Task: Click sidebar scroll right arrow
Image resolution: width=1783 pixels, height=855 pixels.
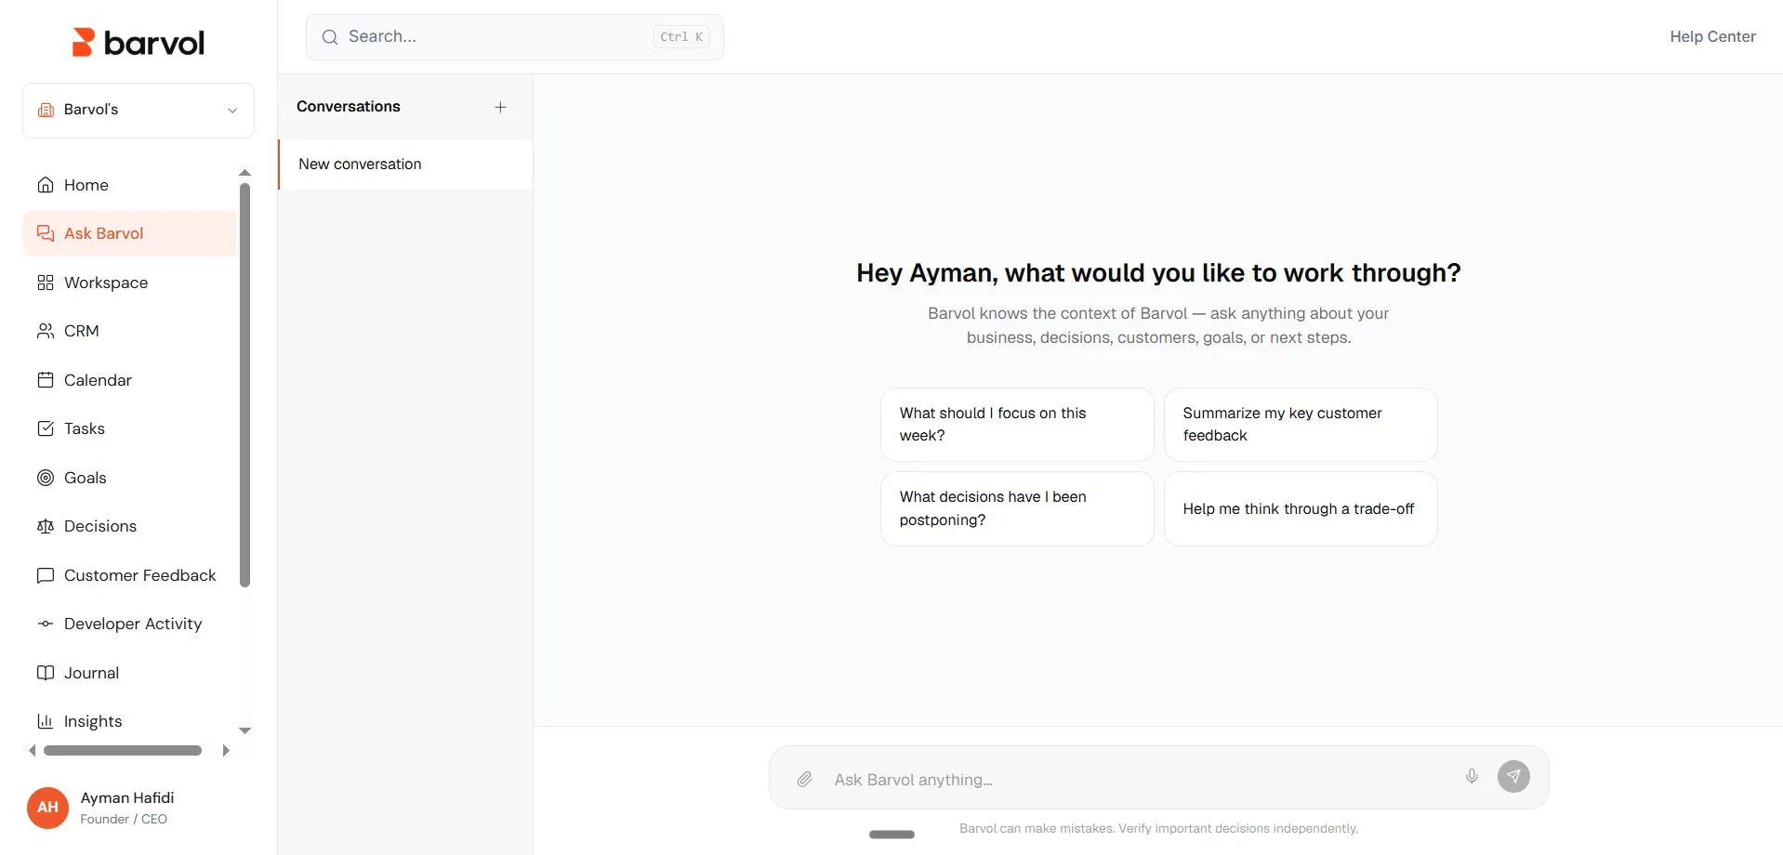Action: pyautogui.click(x=225, y=750)
